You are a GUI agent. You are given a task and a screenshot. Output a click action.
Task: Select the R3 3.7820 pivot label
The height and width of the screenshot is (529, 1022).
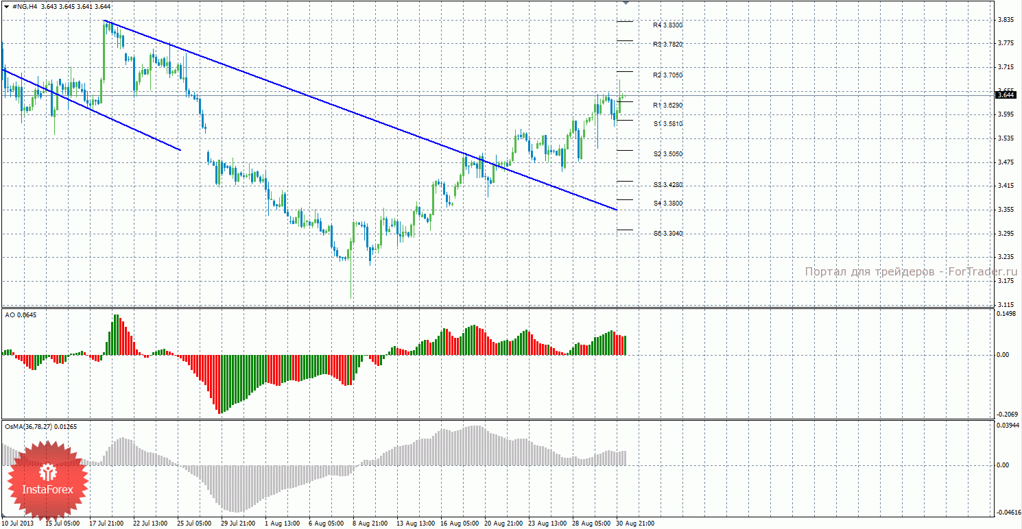[x=667, y=45]
